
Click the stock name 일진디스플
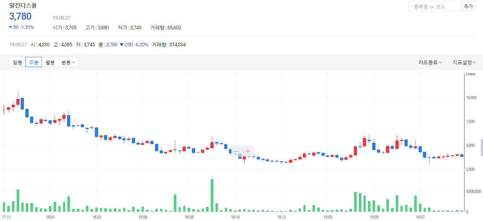pyautogui.click(x=23, y=5)
